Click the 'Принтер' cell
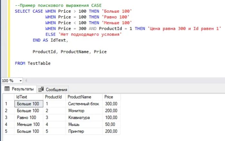This screenshot has width=225, height=141. pyautogui.click(x=84, y=131)
